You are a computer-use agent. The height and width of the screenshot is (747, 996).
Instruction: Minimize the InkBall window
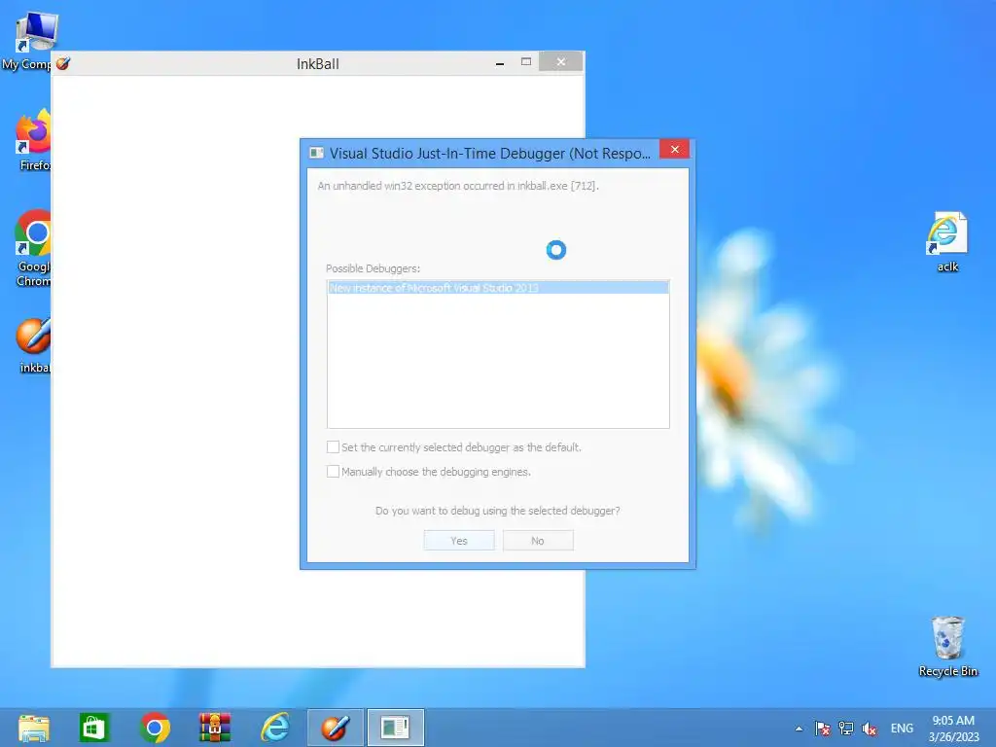[x=500, y=63]
